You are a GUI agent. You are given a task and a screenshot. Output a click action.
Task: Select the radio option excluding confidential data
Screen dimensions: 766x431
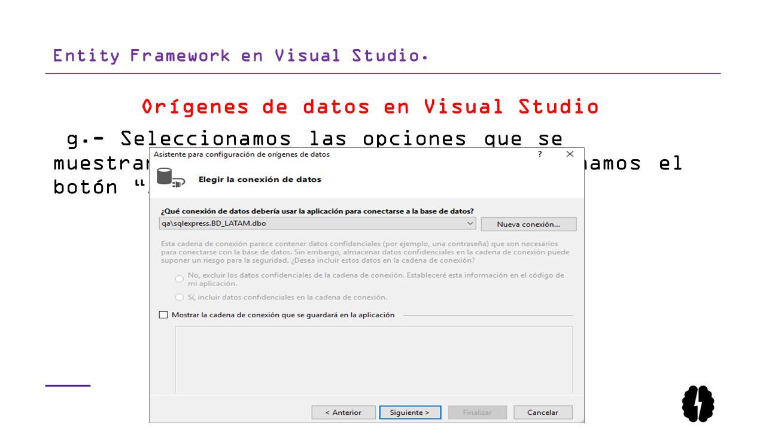pyautogui.click(x=179, y=279)
